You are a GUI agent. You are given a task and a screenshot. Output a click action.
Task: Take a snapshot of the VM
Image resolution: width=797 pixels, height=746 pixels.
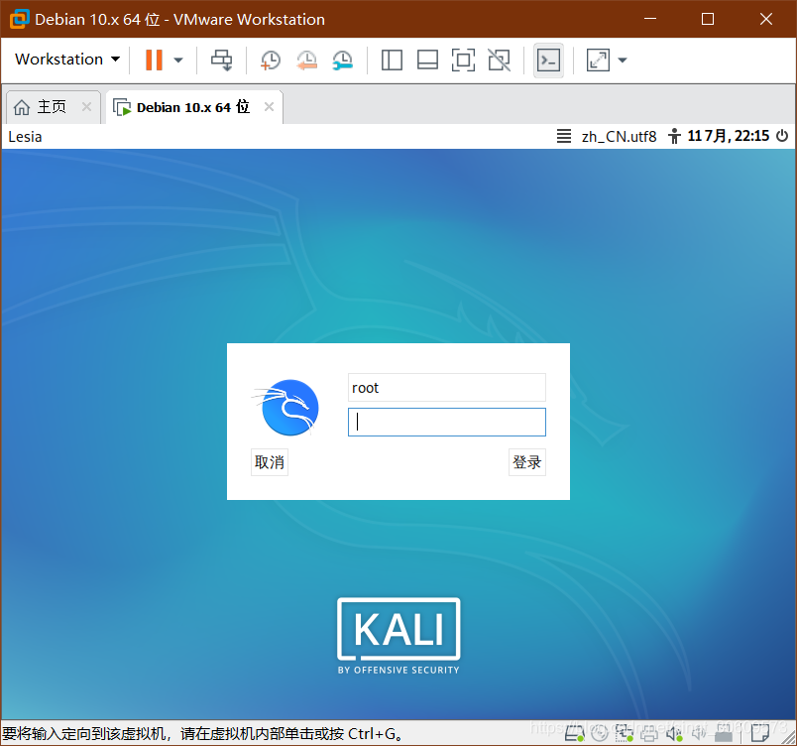270,60
